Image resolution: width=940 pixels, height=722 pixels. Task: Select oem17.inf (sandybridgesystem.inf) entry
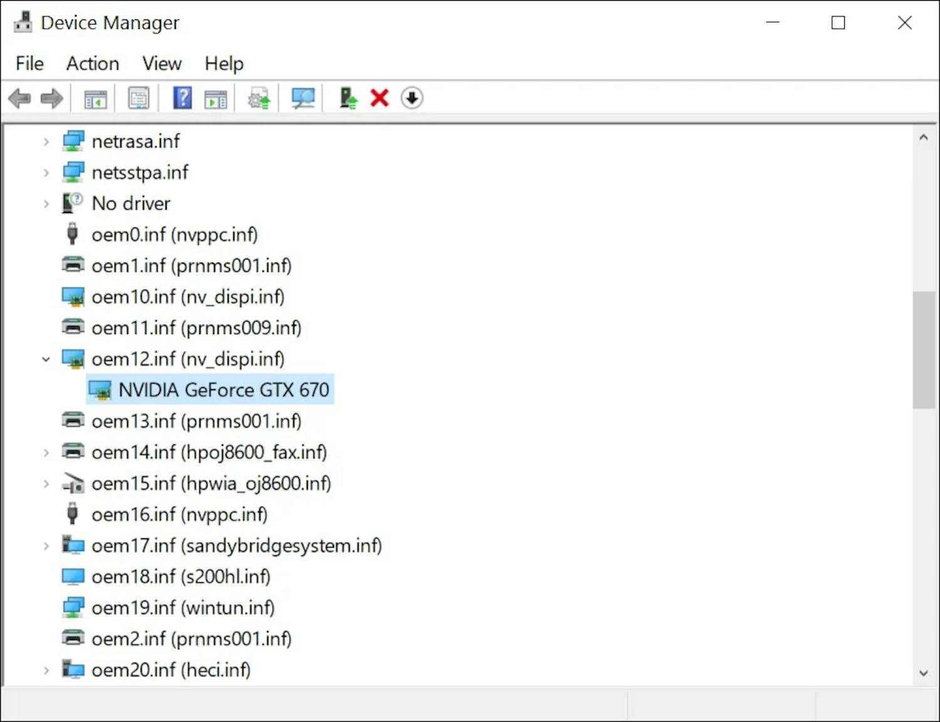tap(236, 546)
